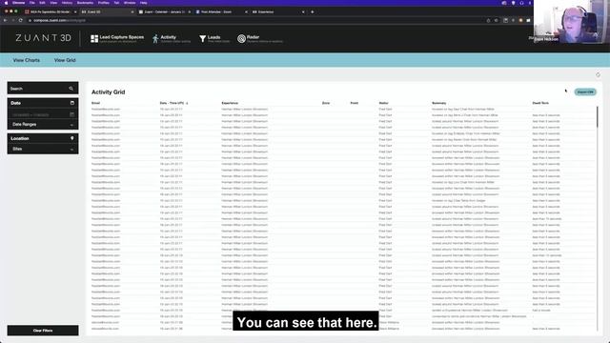Close the Zuant 3D browser tab
Screen dimensions: 610x343
(x=132, y=12)
